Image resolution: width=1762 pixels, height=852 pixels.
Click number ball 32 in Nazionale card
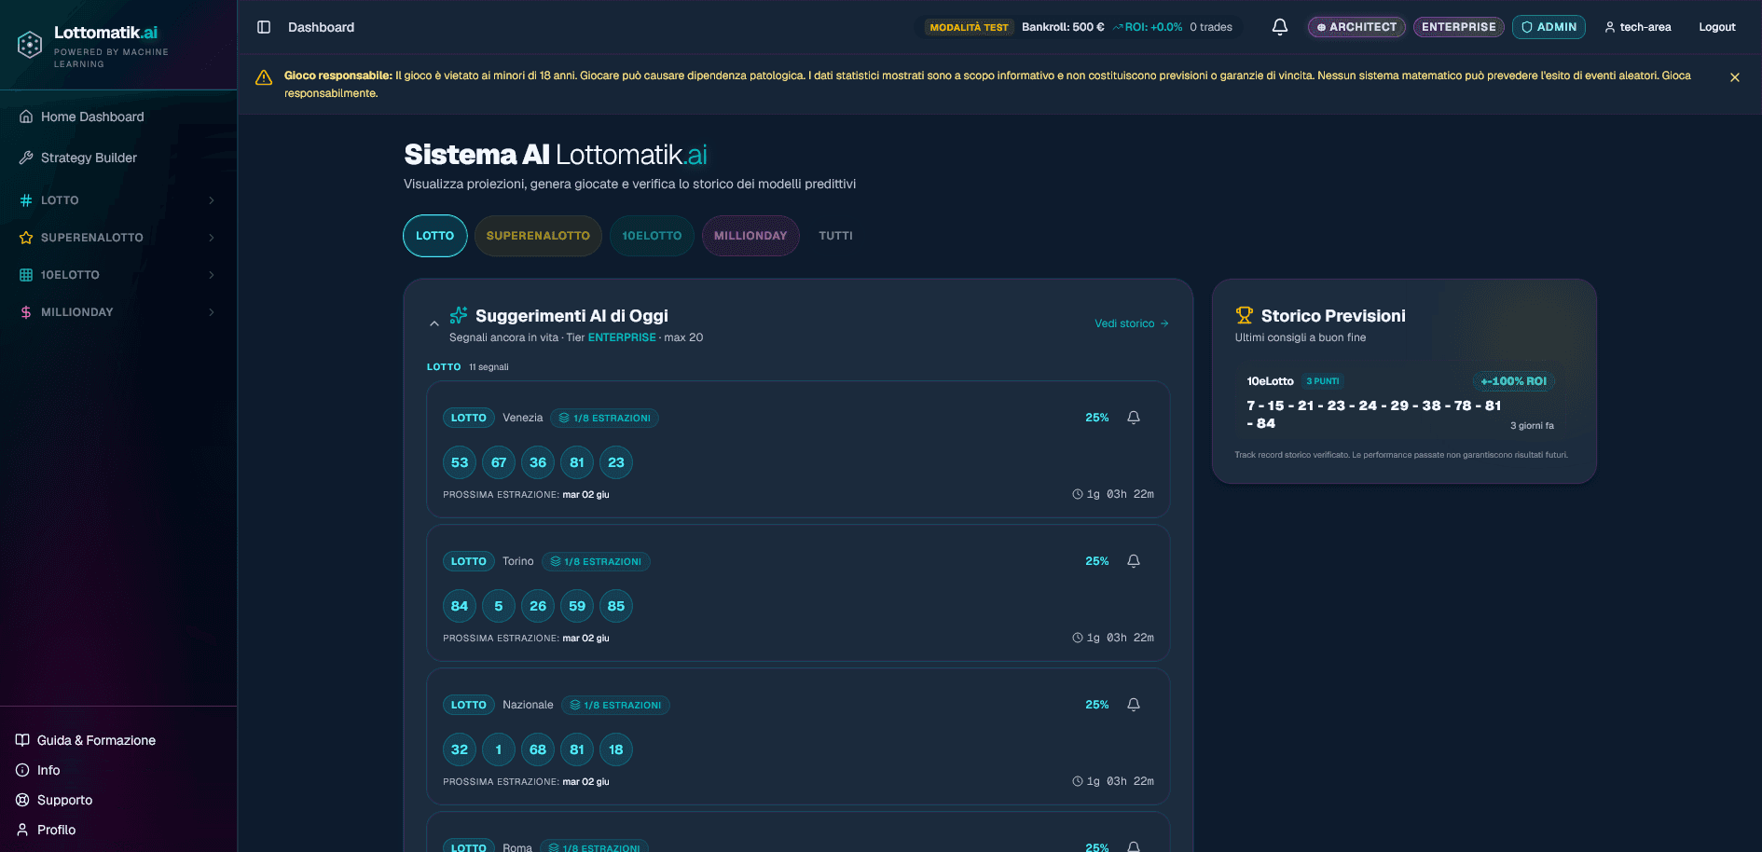(x=460, y=749)
